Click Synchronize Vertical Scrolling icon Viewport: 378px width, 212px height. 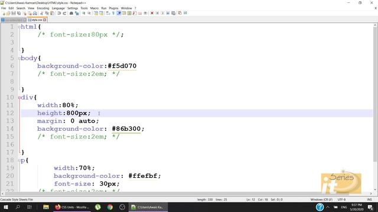pos(96,13)
